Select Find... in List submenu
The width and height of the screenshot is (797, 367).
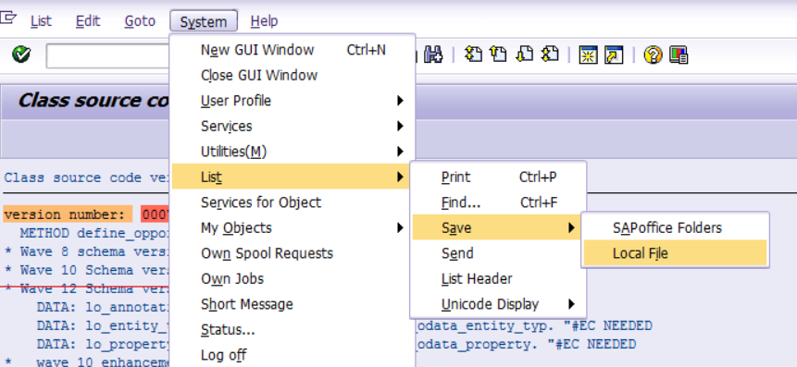pyautogui.click(x=498, y=202)
